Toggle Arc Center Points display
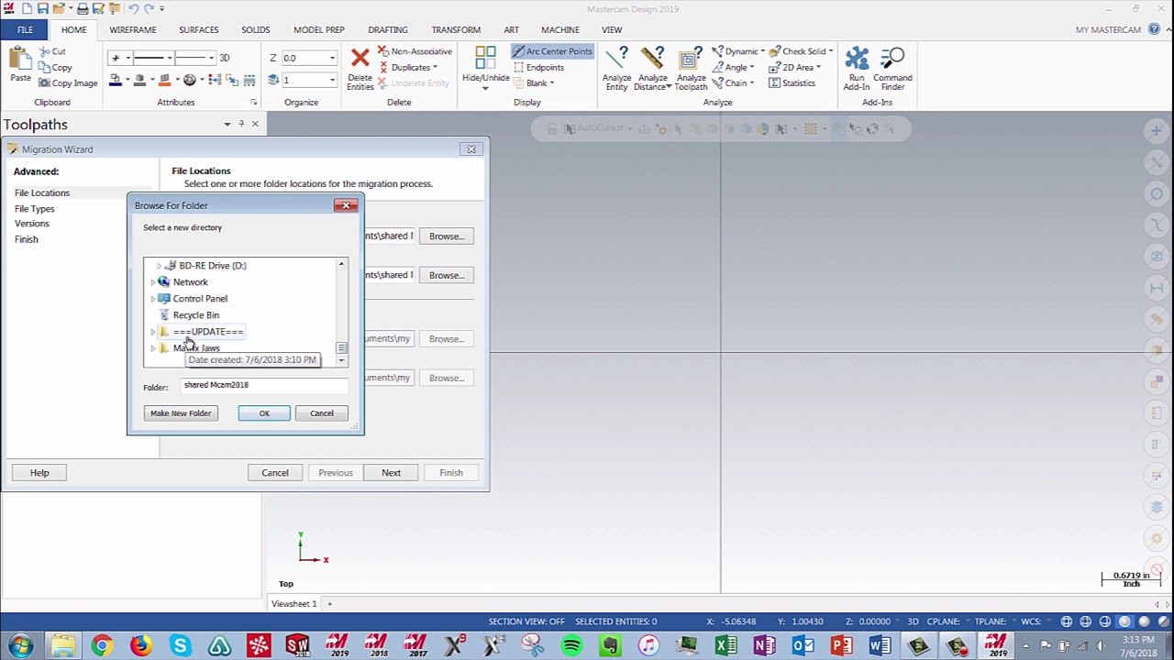 point(552,51)
